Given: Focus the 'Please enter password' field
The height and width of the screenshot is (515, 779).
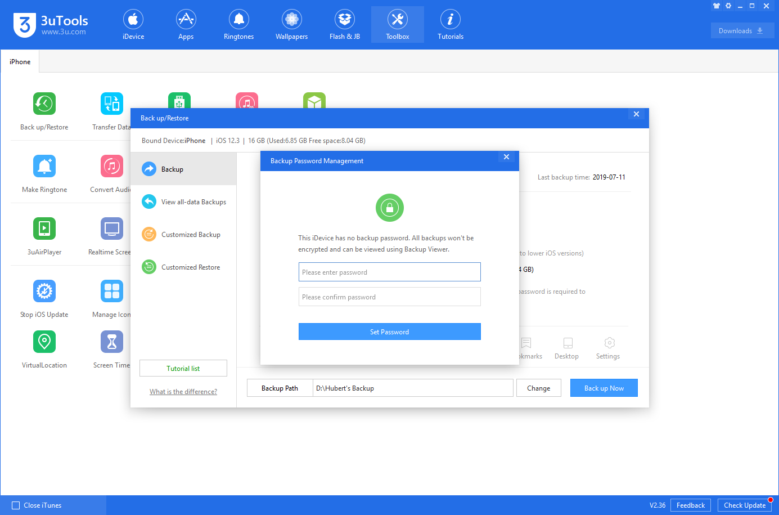Looking at the screenshot, I should pyautogui.click(x=390, y=272).
